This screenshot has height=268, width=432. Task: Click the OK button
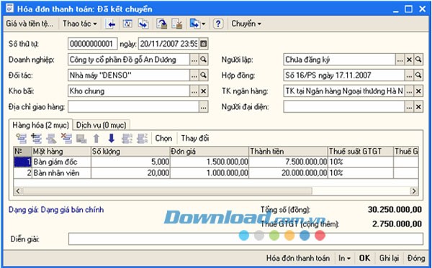pyautogui.click(x=365, y=259)
